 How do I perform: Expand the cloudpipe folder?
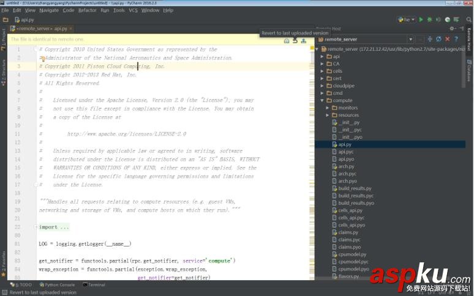[x=322, y=86]
